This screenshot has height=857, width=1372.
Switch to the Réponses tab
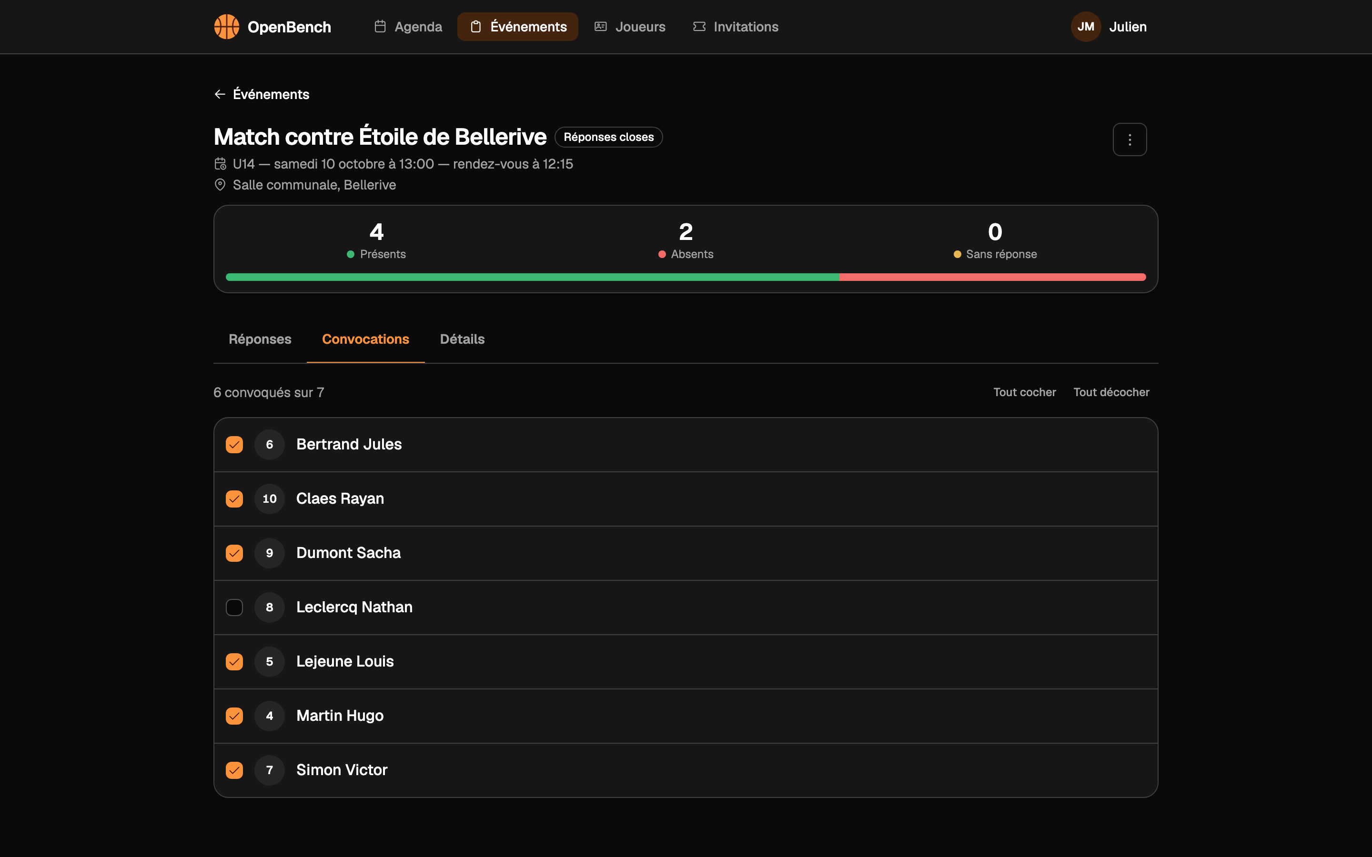[260, 339]
